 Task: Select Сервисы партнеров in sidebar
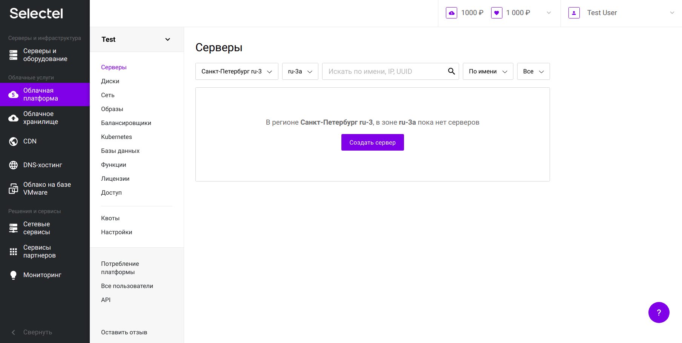tap(40, 252)
